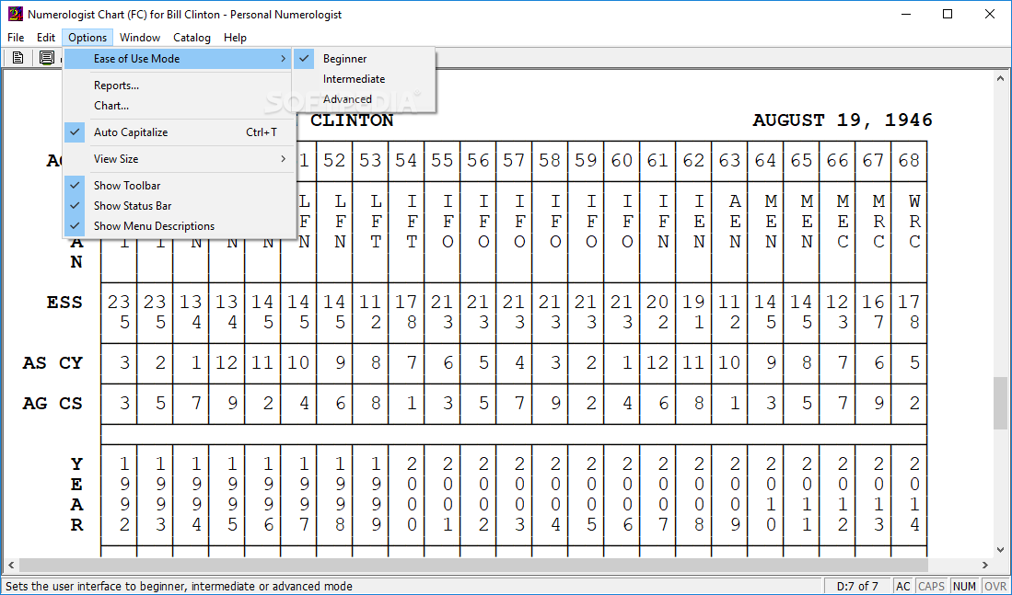
Task: Click age cell 60 in chart
Action: (x=622, y=161)
